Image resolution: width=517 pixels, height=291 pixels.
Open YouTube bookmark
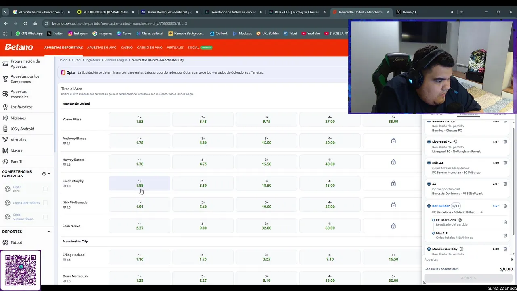[311, 34]
